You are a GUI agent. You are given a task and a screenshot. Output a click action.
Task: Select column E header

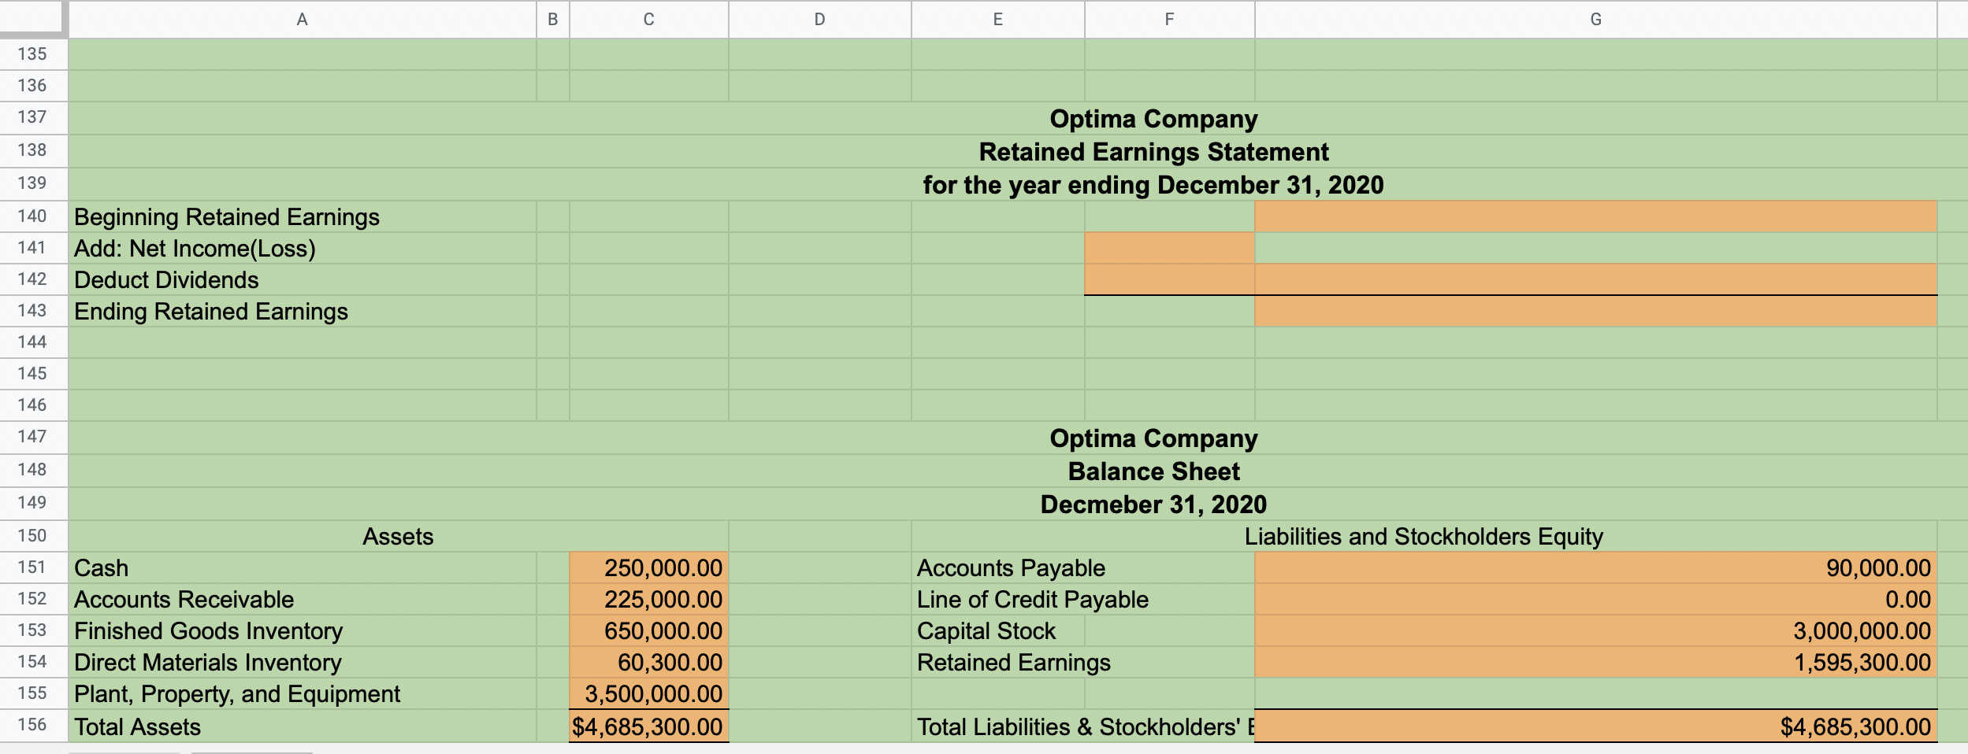[998, 19]
